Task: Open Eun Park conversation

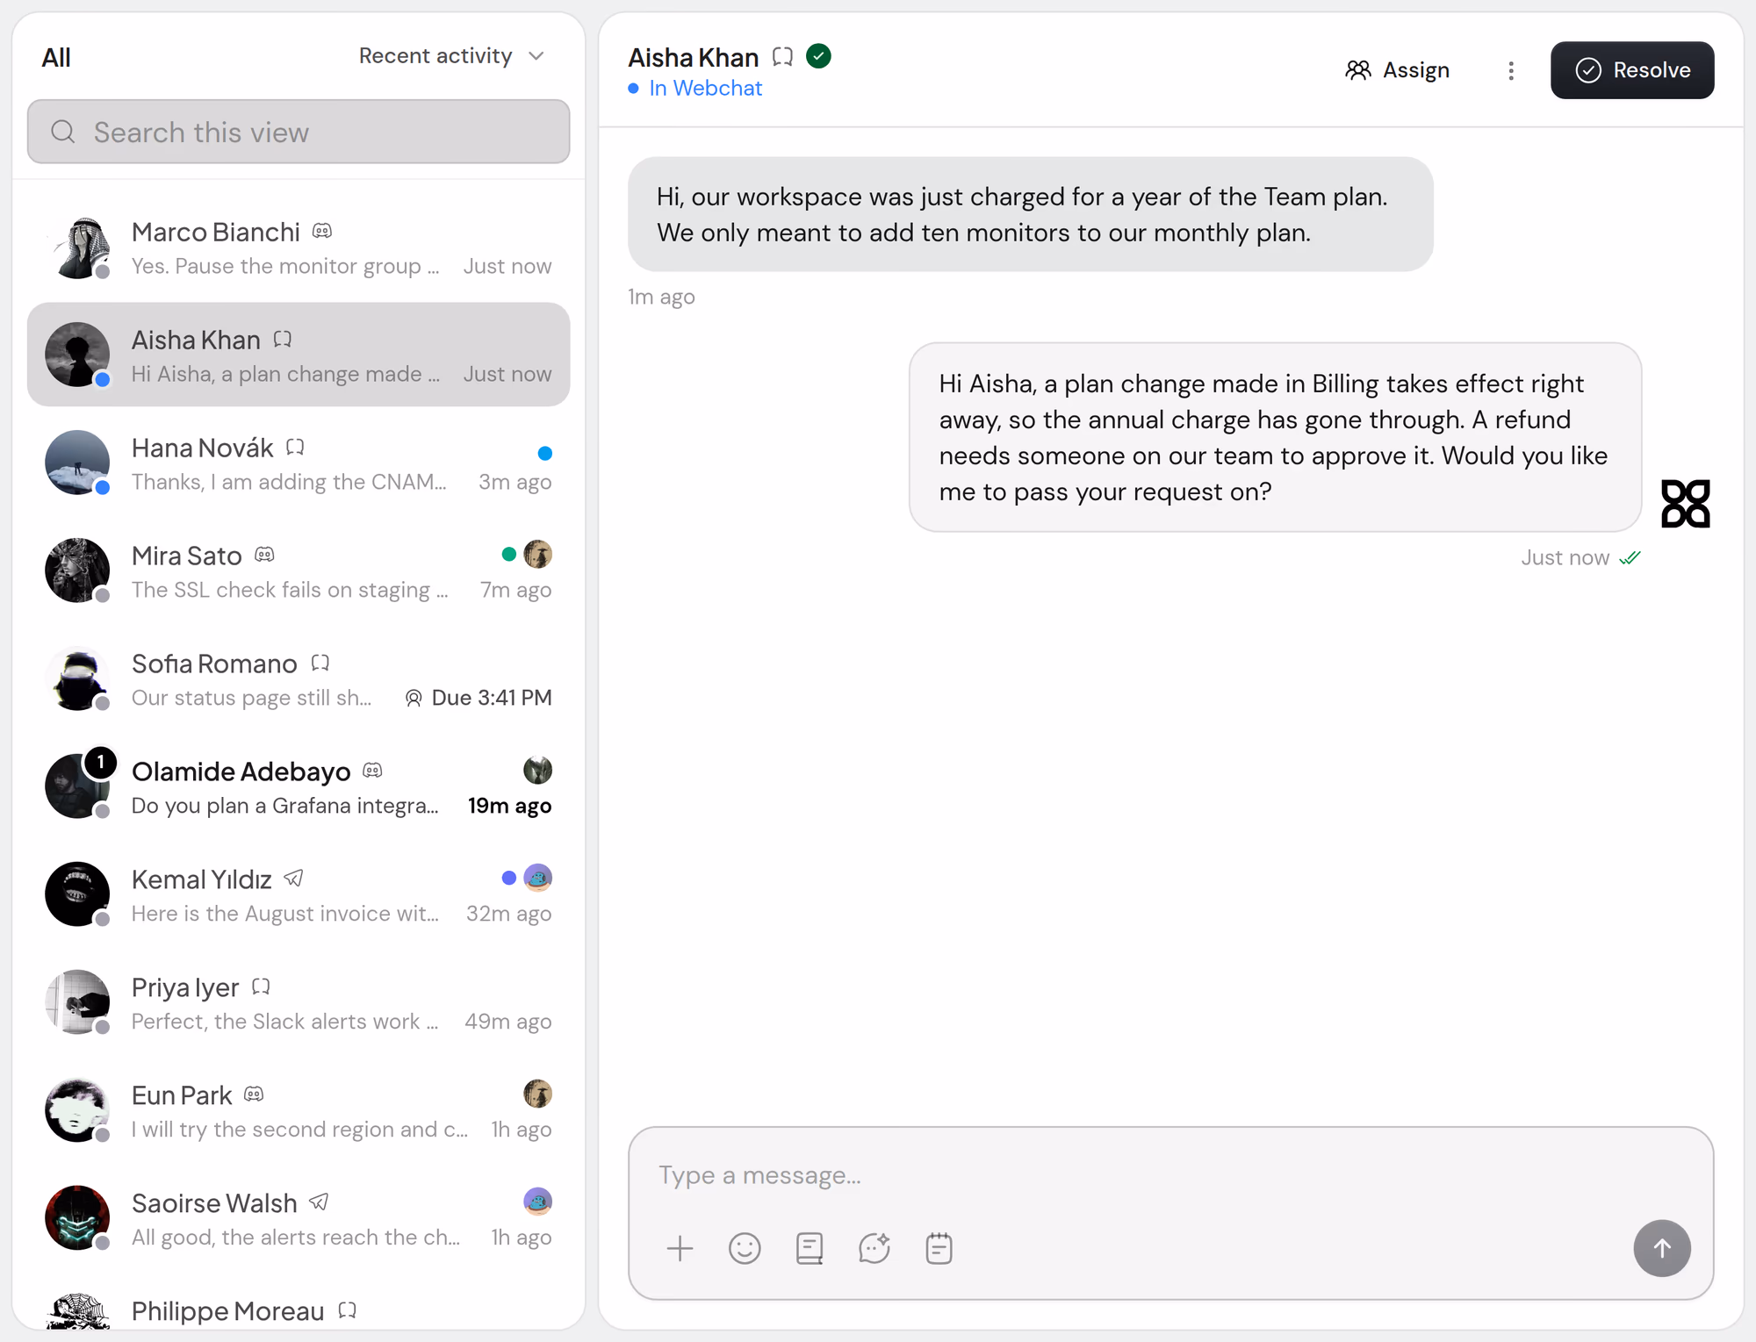Action: (299, 1111)
